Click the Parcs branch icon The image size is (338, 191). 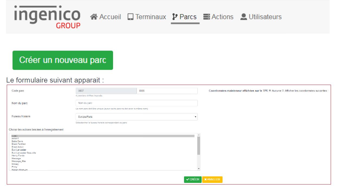(175, 17)
